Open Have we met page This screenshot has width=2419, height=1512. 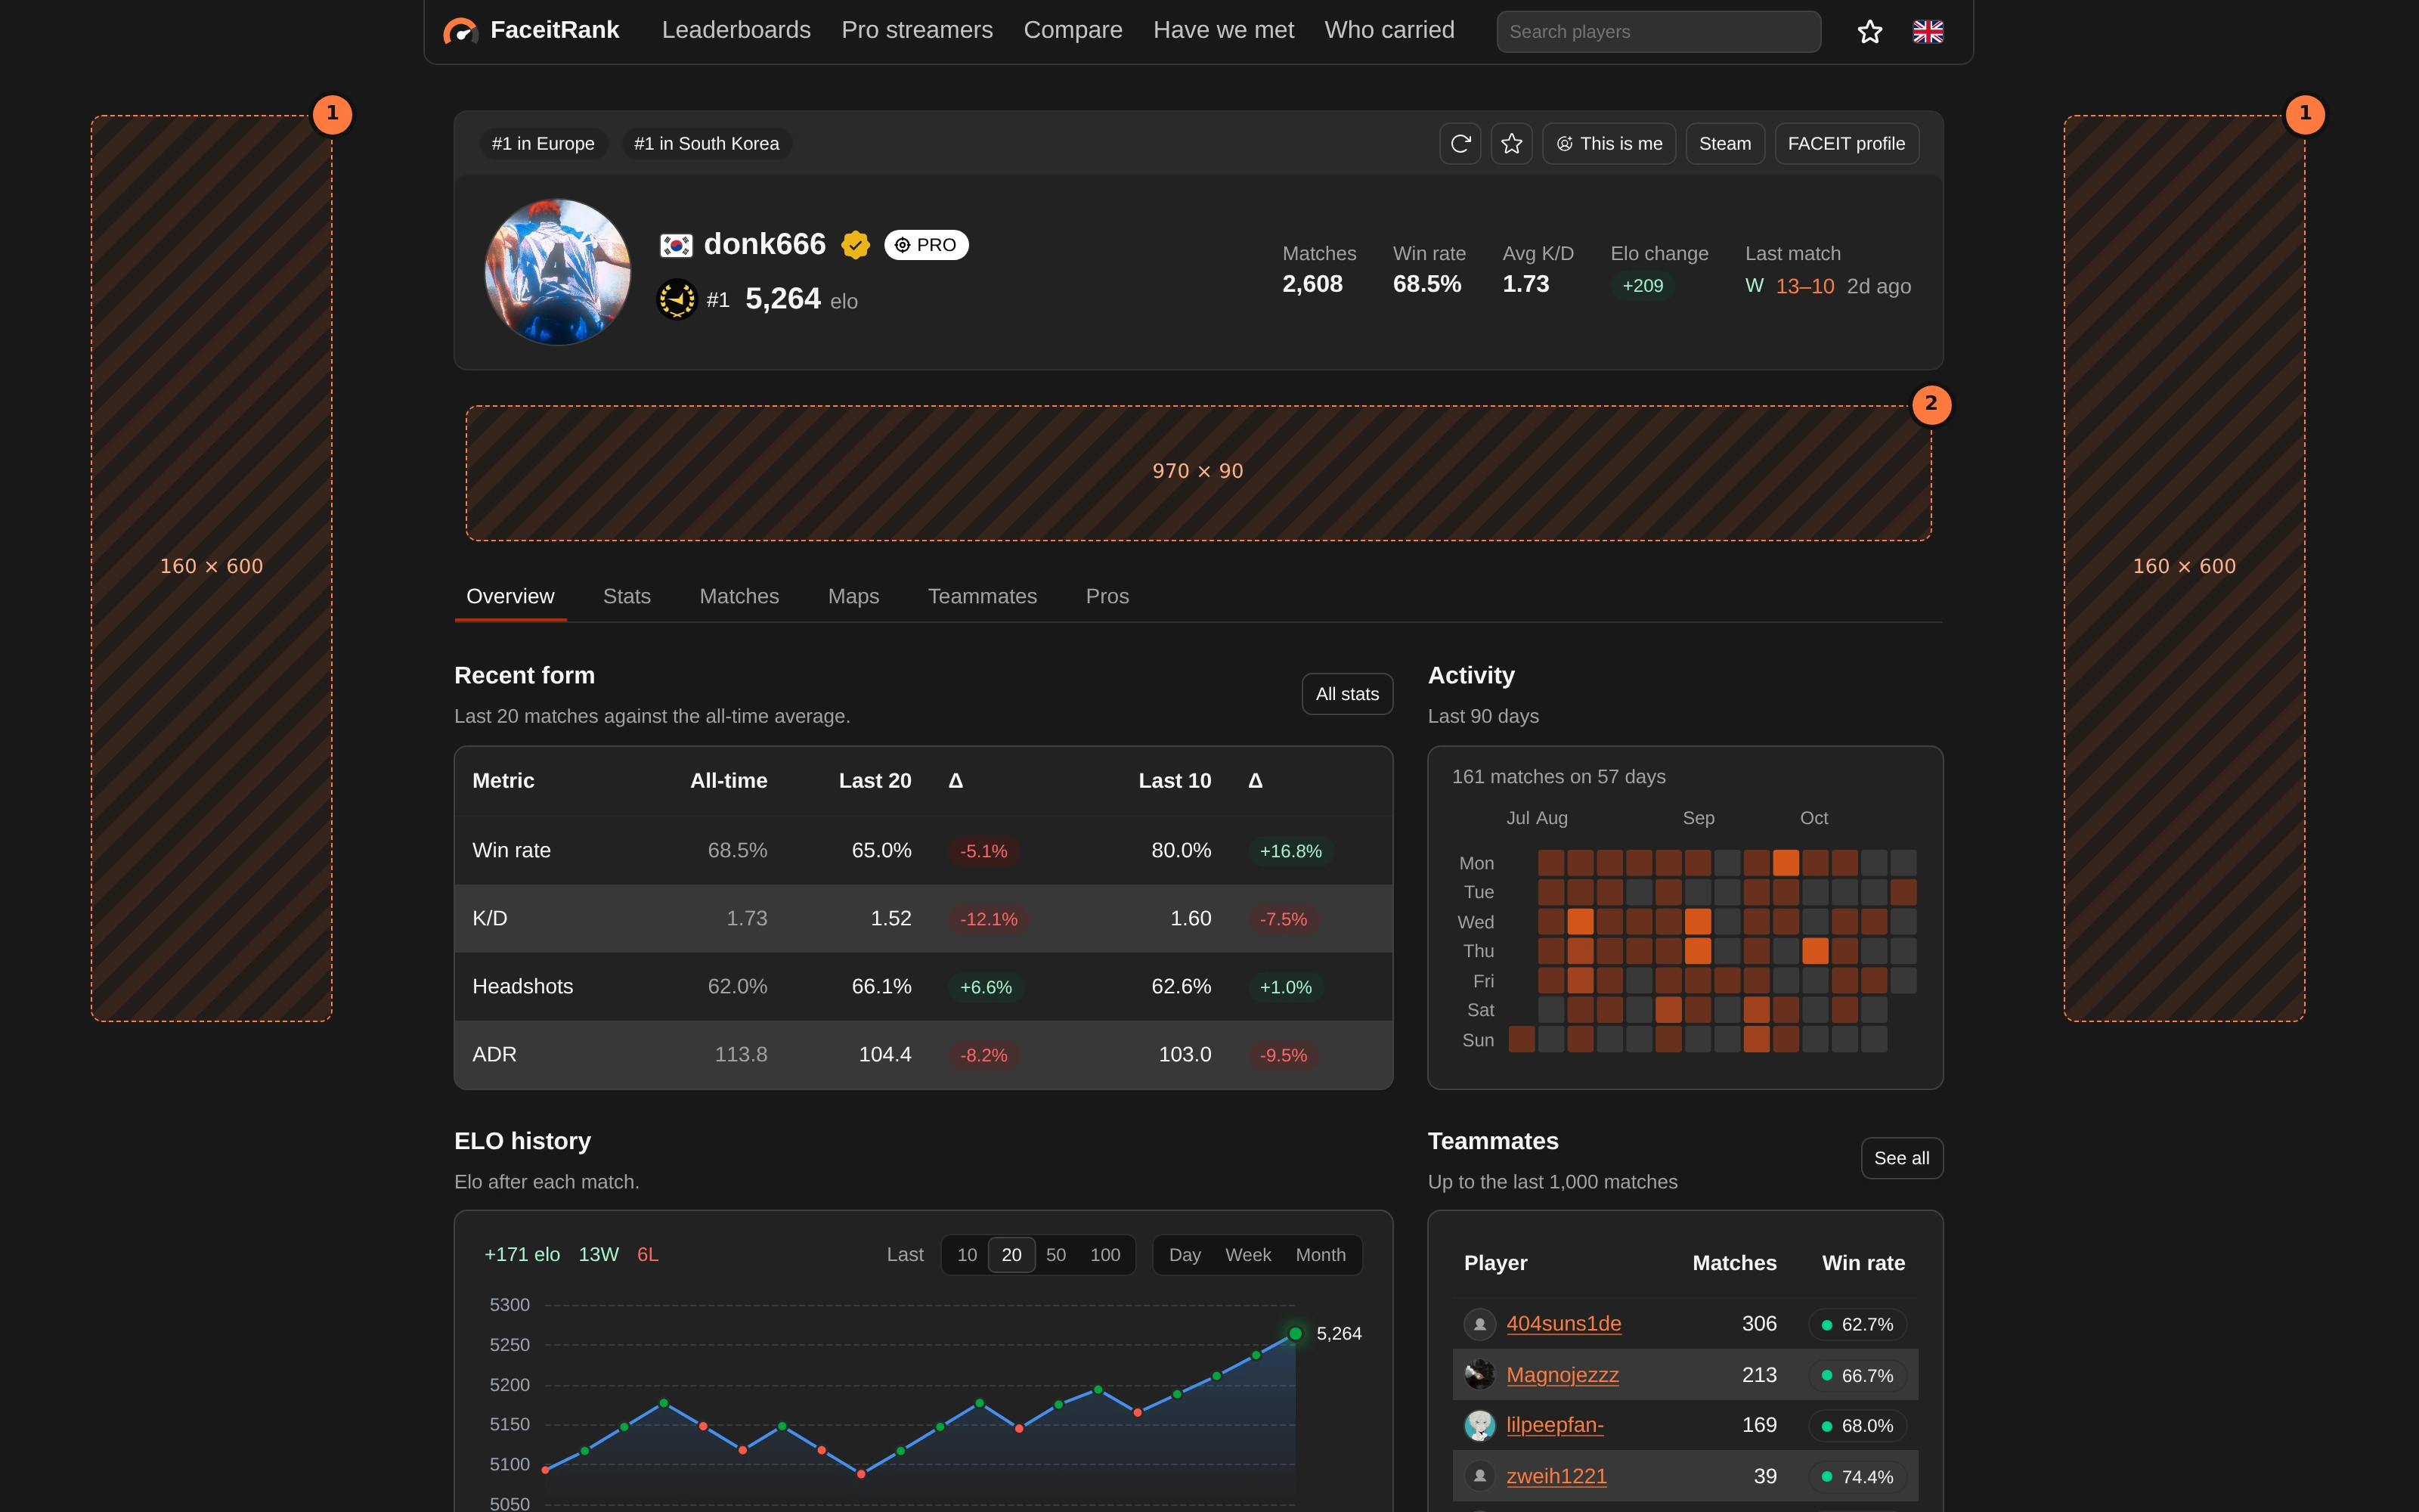1224,30
